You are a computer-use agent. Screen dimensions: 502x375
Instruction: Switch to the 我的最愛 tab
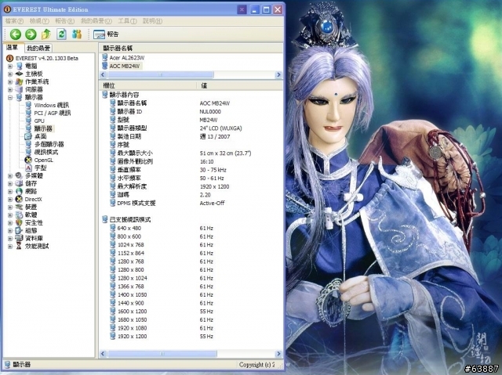pos(38,48)
